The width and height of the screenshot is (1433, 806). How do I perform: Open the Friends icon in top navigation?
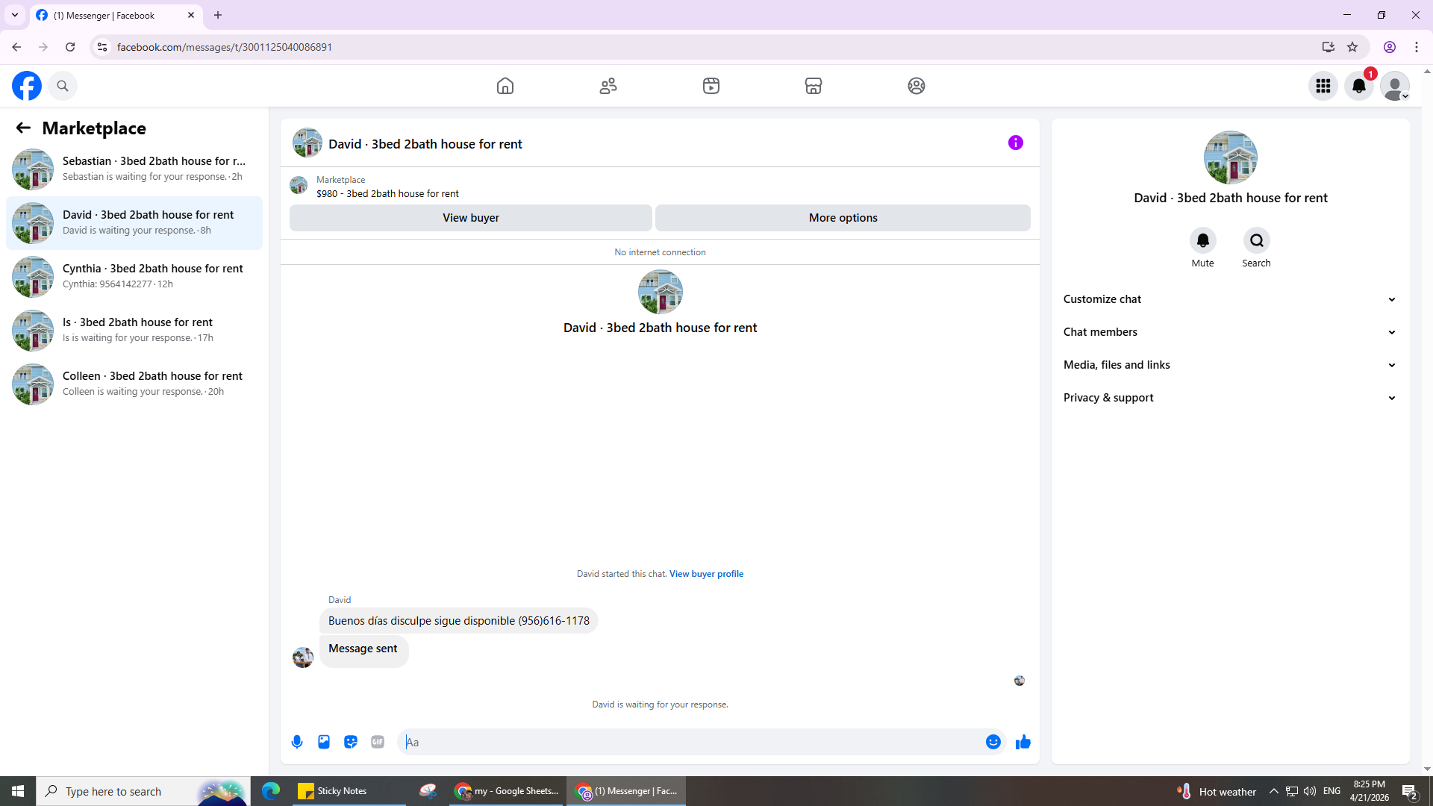[608, 86]
